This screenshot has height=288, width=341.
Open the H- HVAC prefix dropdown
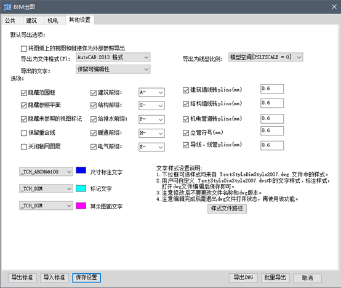151,133
